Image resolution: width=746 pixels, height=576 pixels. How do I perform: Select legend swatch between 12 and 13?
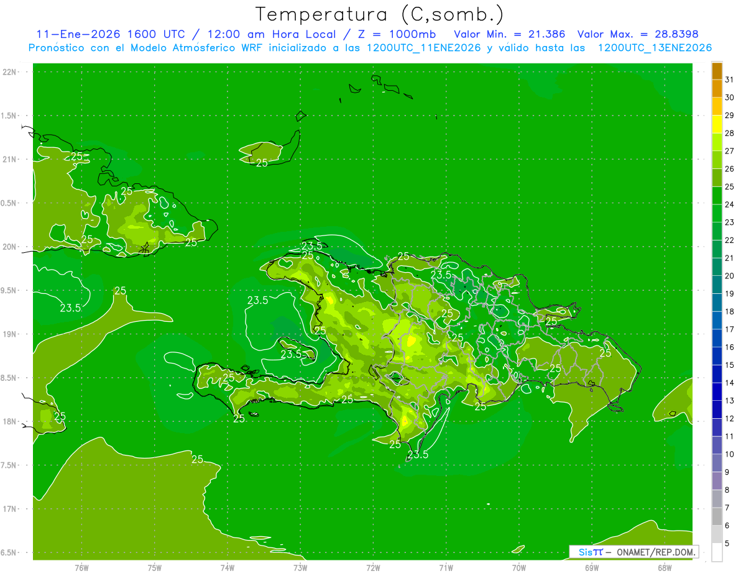tap(717, 409)
